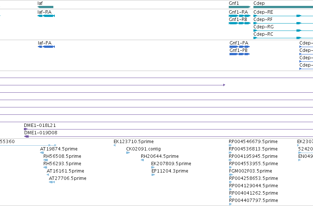Open the Gnf1-RA transcript
The width and height of the screenshot is (313, 206).
(x=239, y=16)
